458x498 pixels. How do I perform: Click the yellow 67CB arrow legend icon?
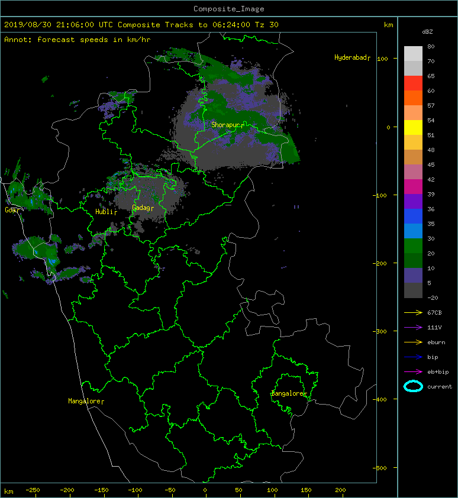tap(413, 313)
